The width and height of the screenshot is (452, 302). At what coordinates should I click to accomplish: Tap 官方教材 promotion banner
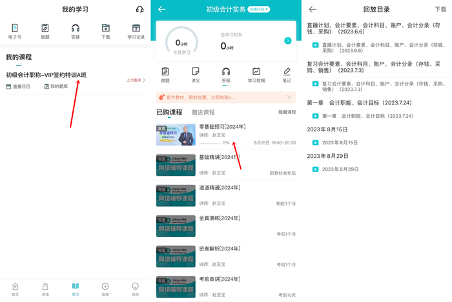pyautogui.click(x=226, y=97)
